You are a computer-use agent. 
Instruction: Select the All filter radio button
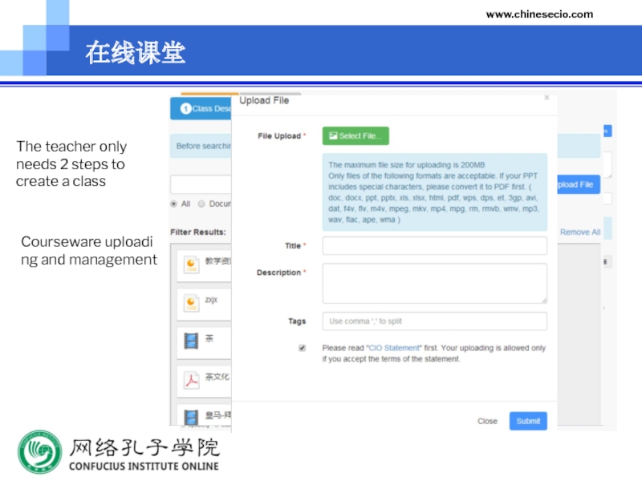coord(174,204)
